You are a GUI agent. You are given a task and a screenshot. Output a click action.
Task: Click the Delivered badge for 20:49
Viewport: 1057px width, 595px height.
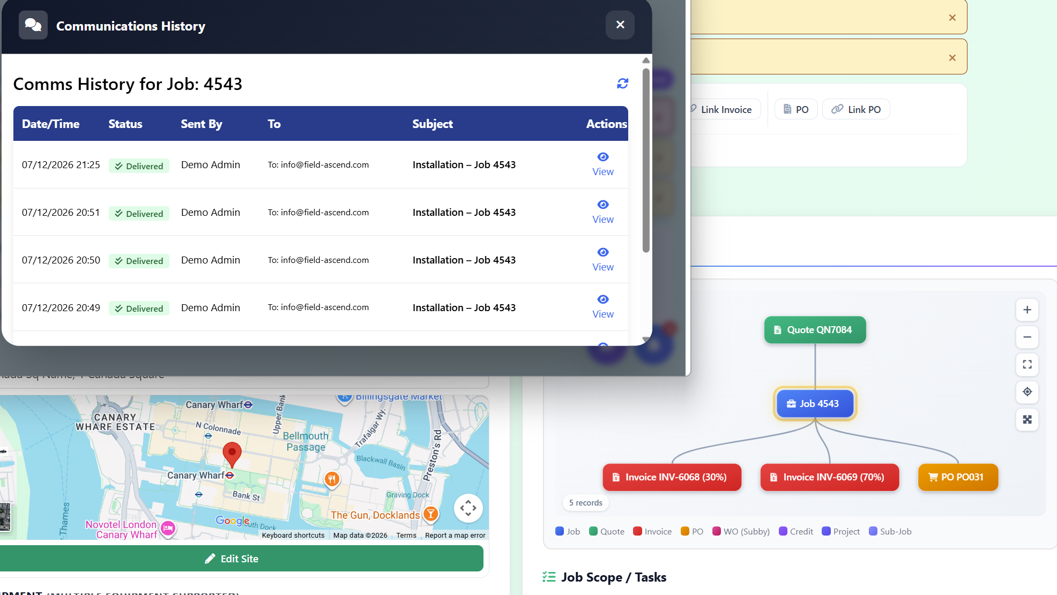[139, 308]
